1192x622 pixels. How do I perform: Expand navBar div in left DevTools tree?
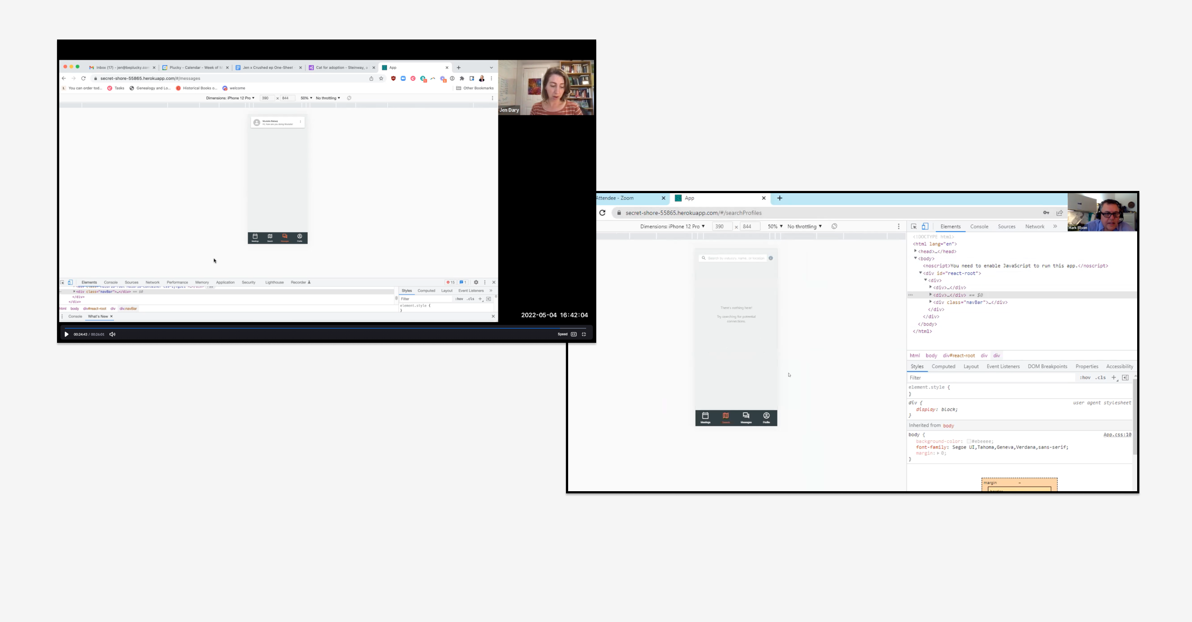pos(74,292)
